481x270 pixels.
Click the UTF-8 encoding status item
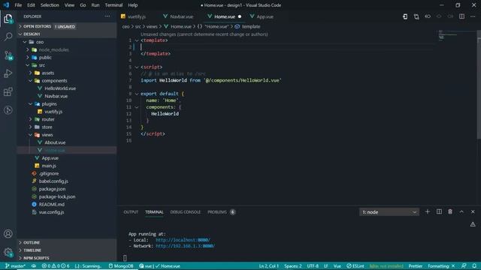[313, 266]
